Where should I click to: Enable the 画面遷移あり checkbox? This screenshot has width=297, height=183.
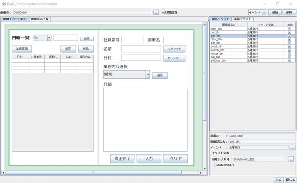click(215, 165)
